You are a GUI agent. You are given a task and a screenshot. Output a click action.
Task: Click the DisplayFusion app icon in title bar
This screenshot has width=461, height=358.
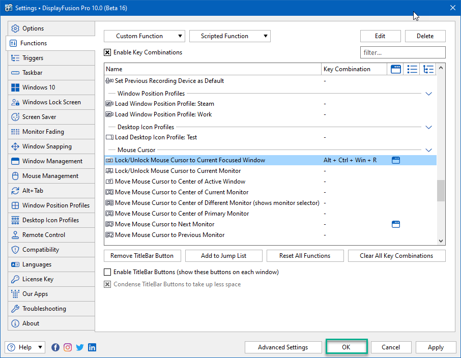pos(9,8)
